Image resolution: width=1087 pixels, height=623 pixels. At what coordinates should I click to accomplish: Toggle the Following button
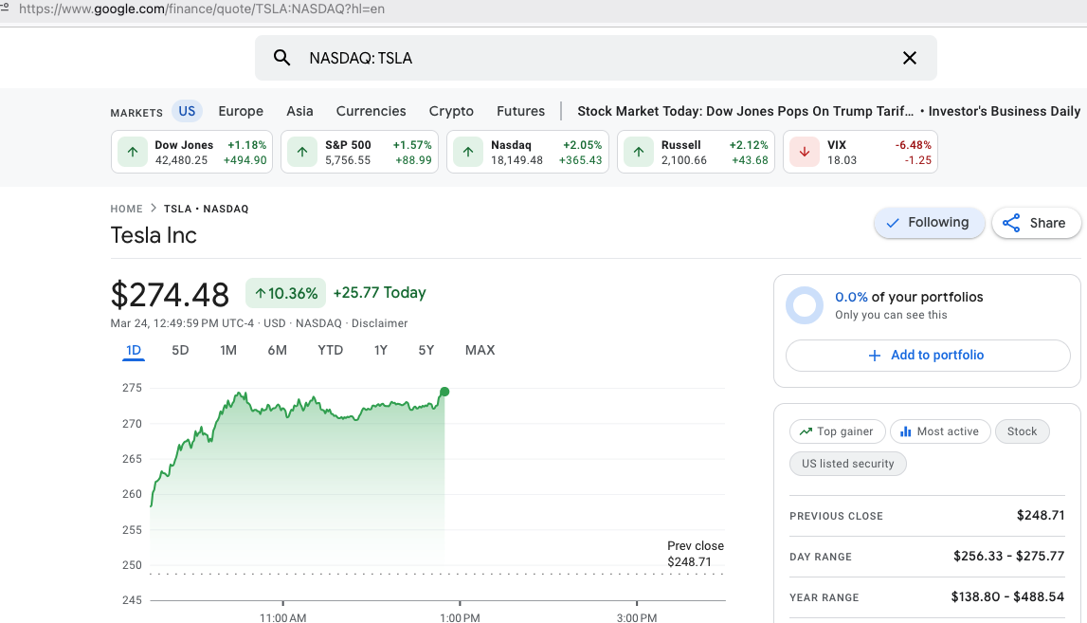929,223
